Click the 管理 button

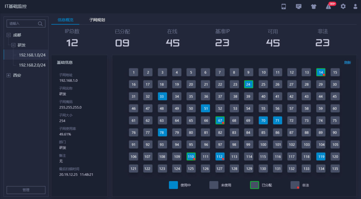[26, 190]
